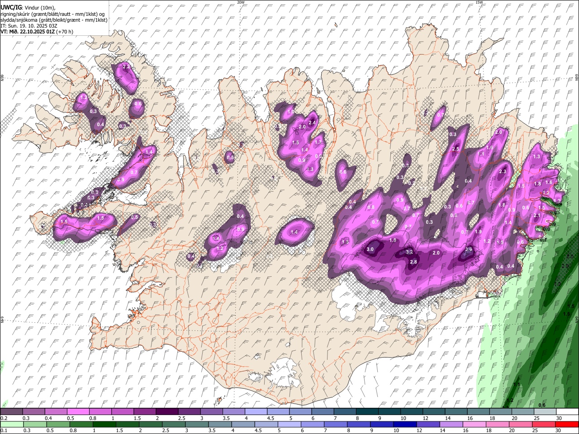Click the '2.4' snowfall value in north Iceland
This screenshot has width=579, height=434.
(x=312, y=123)
